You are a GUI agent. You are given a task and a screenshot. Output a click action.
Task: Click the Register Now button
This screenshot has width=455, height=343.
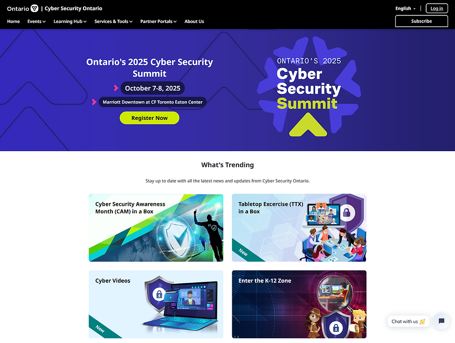(149, 118)
